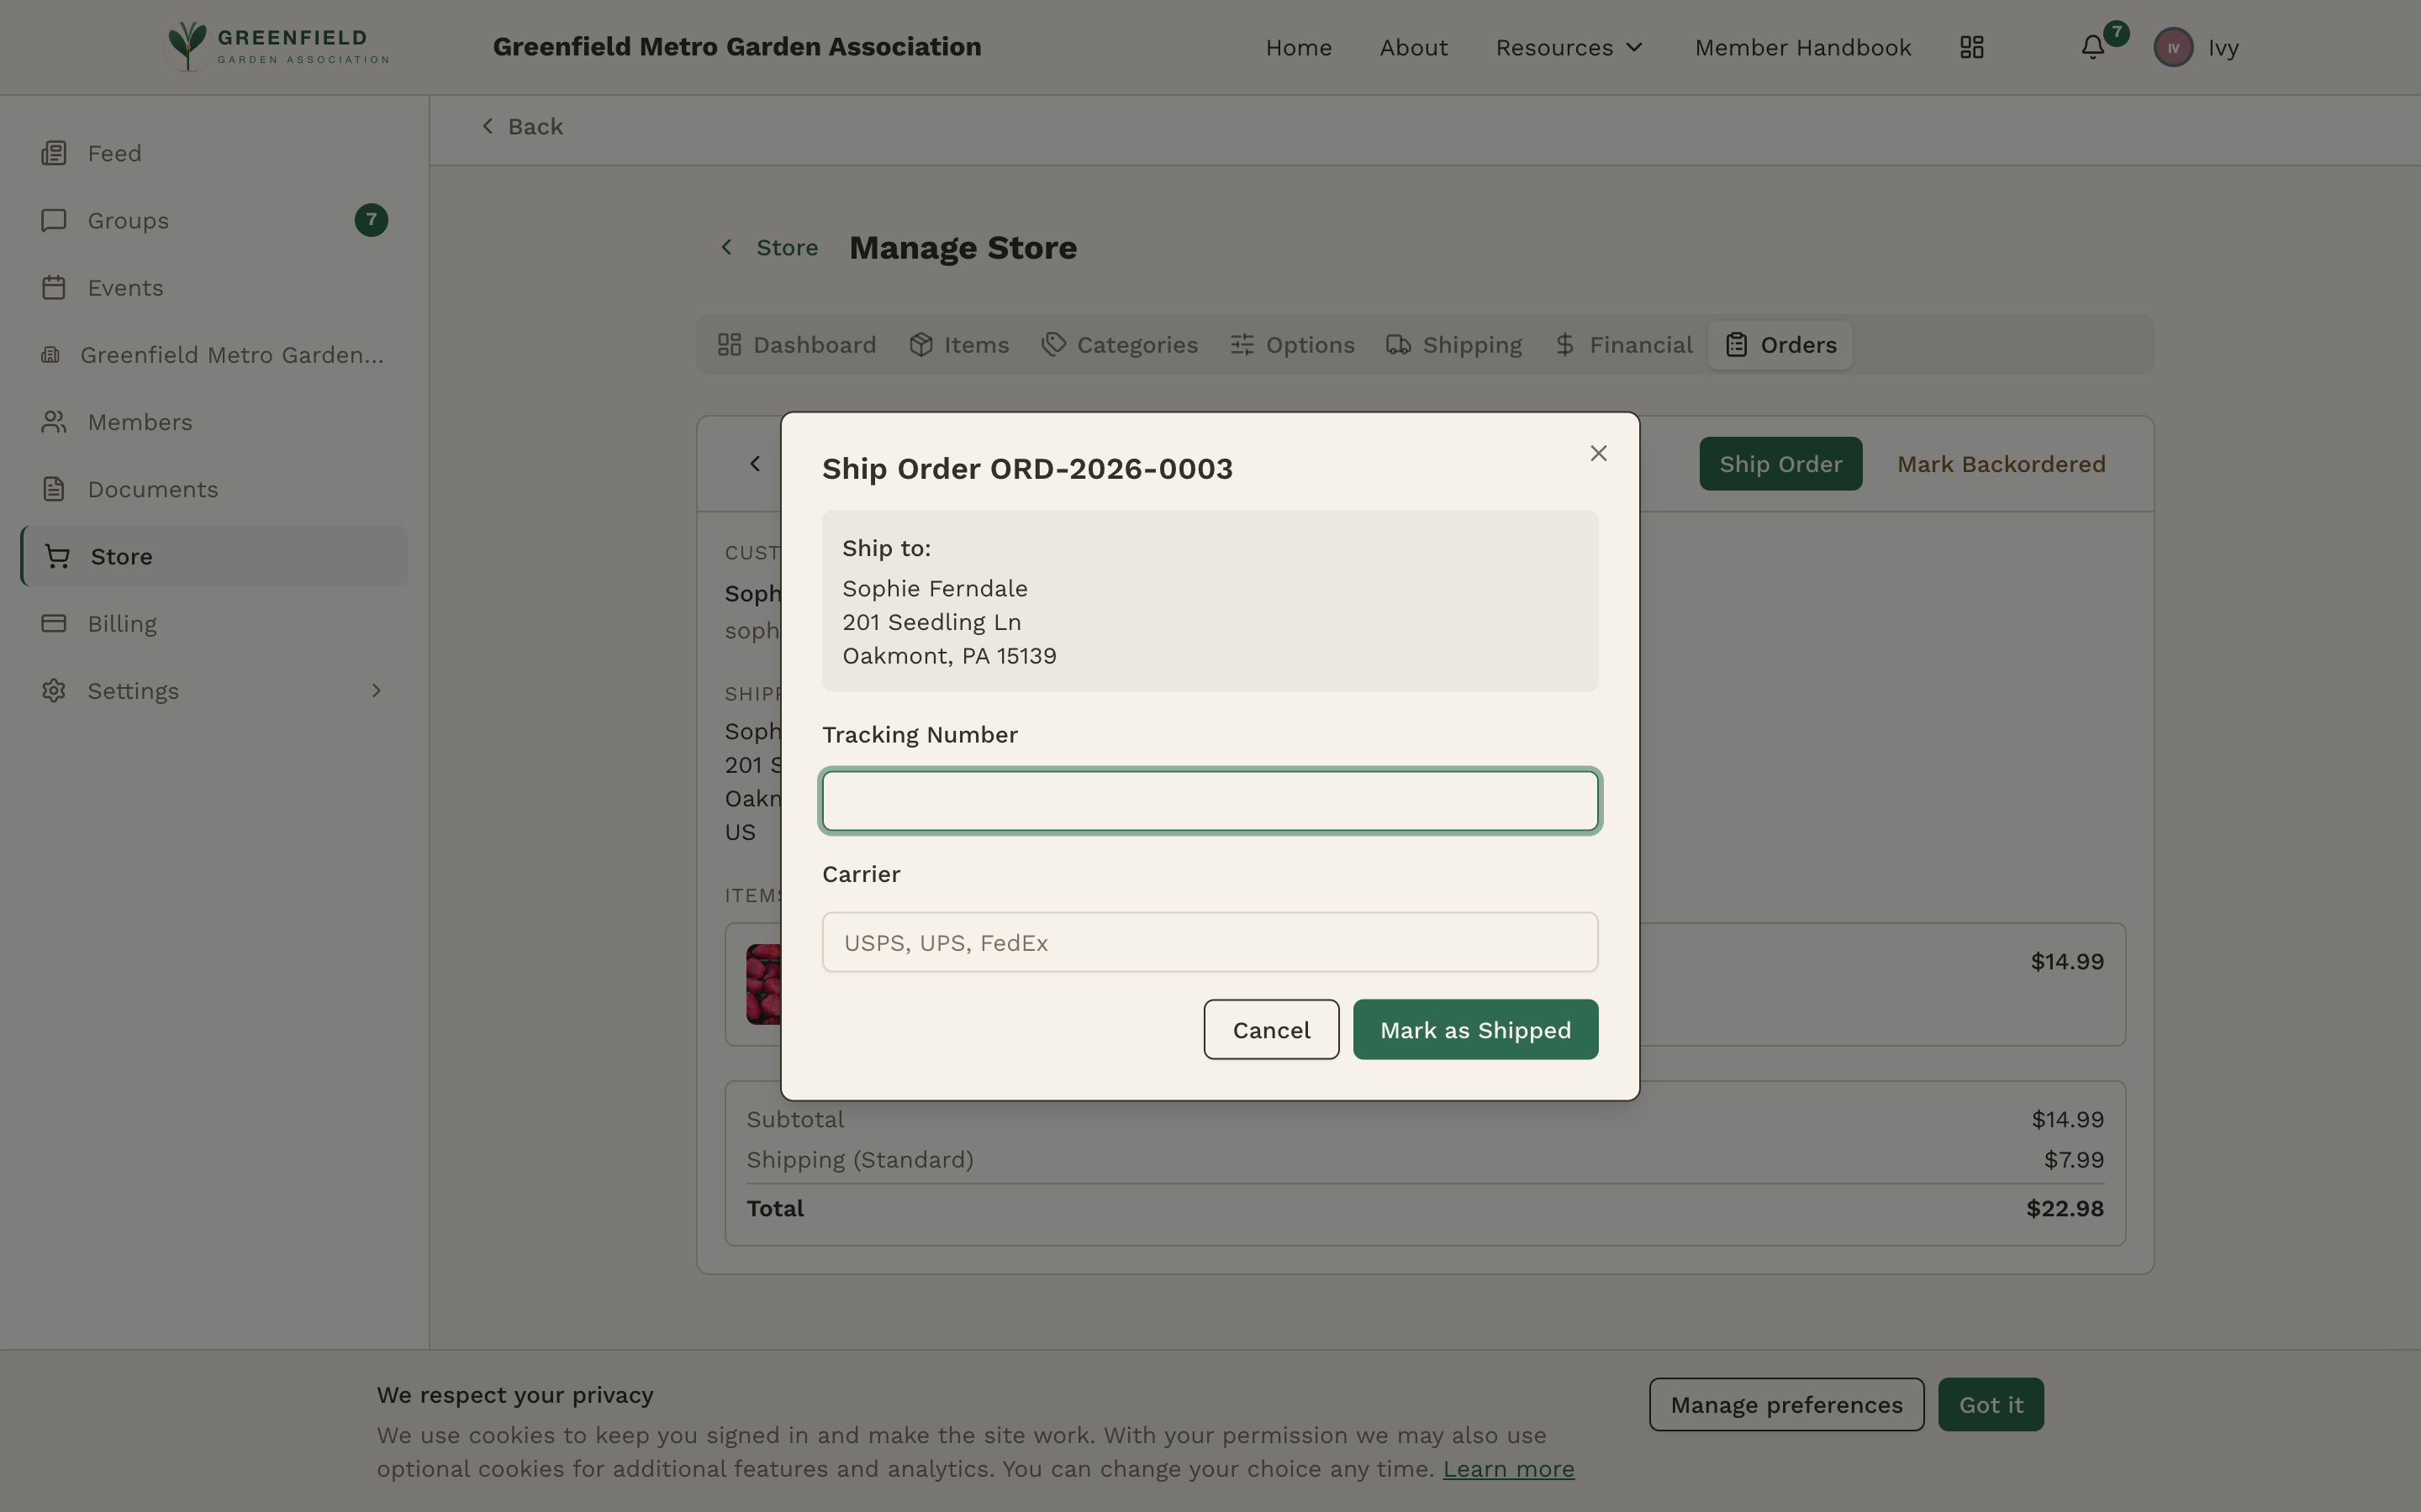Click the Greenfield Metro Garden Association title

pyautogui.click(x=736, y=47)
